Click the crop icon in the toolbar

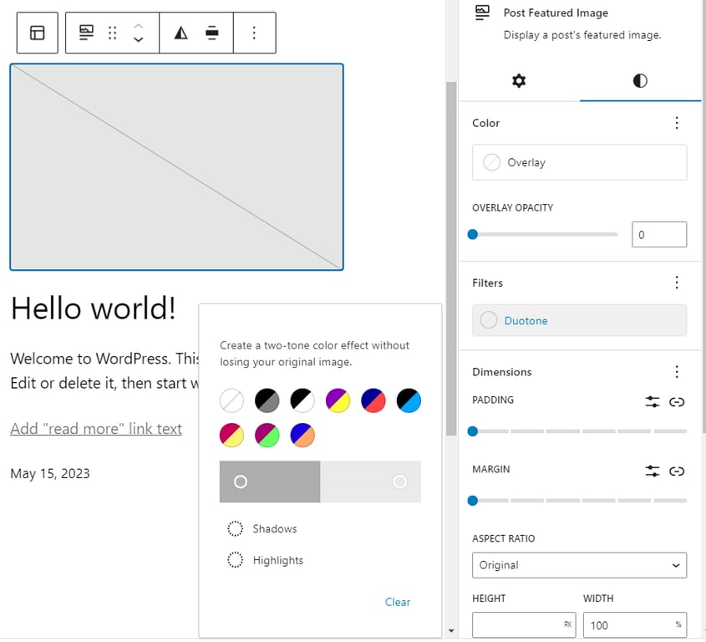[212, 33]
